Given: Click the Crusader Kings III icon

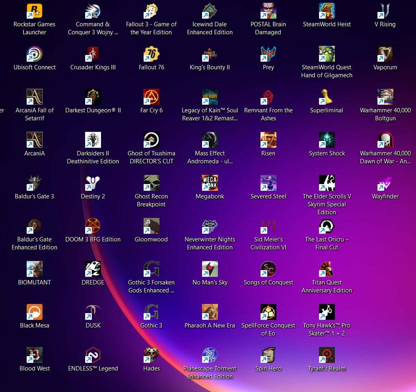Looking at the screenshot, I should click(93, 54).
